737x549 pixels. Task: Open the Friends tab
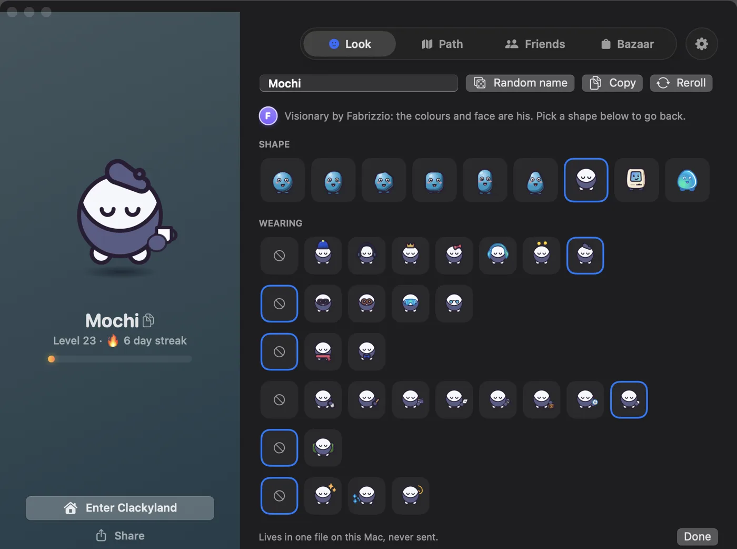pyautogui.click(x=535, y=44)
